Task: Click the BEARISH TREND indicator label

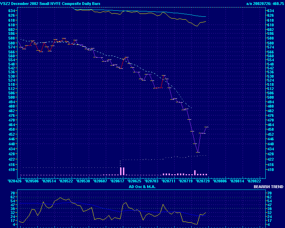Action: coord(268,187)
